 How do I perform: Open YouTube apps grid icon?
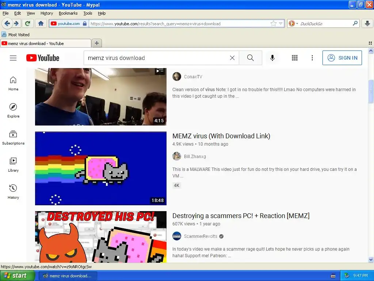tap(295, 58)
